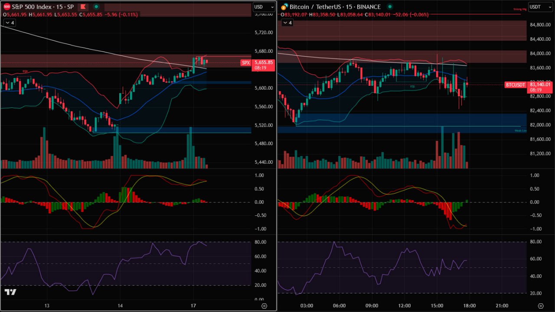
Task: Click the S&P change value −5.96 (−0.11%)
Action: pos(121,15)
